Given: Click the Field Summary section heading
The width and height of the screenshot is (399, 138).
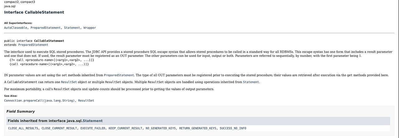Looking at the screenshot, I should [x=21, y=112].
